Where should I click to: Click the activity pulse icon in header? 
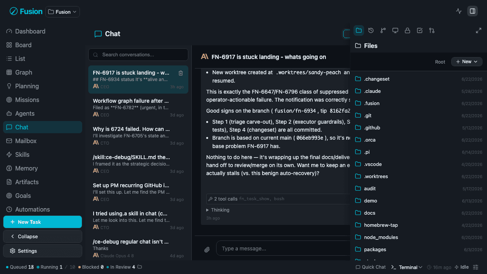[x=459, y=11]
